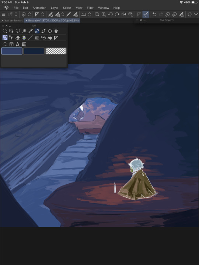The image size is (199, 265).
Task: Open the View menu
Action: click(79, 8)
